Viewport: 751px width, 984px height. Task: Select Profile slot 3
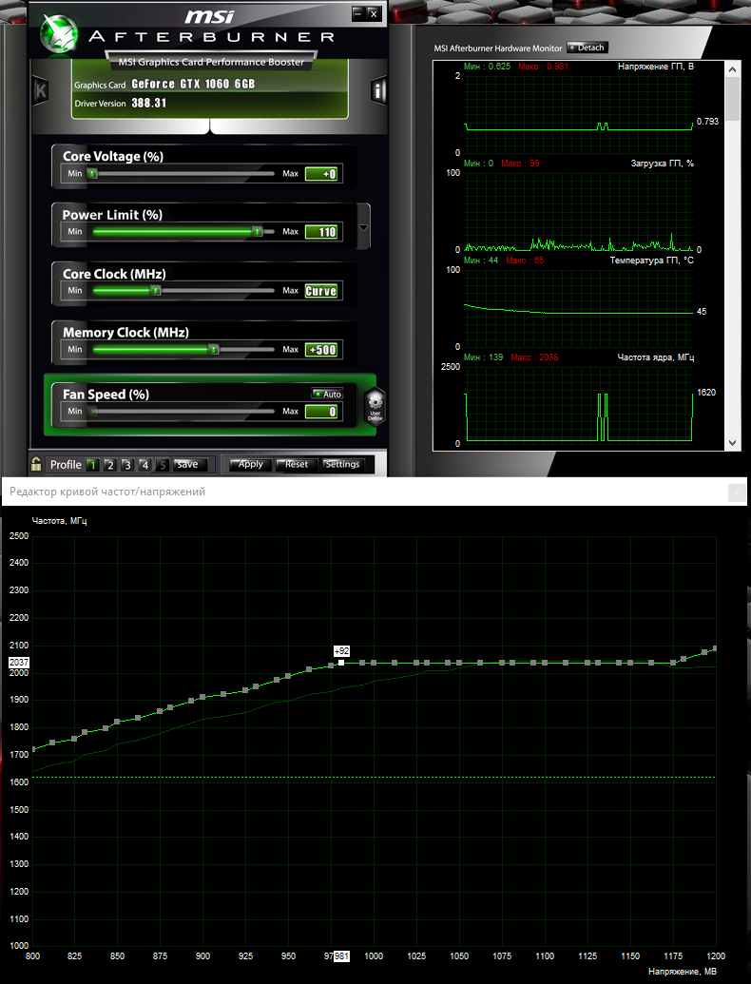pos(127,464)
